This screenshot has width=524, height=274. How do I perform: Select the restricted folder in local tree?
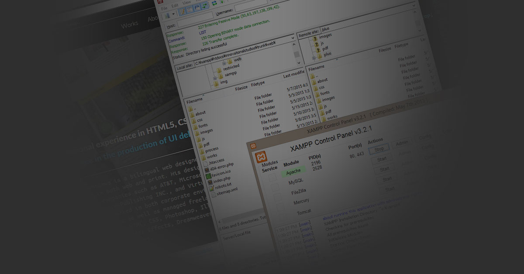pos(228,68)
